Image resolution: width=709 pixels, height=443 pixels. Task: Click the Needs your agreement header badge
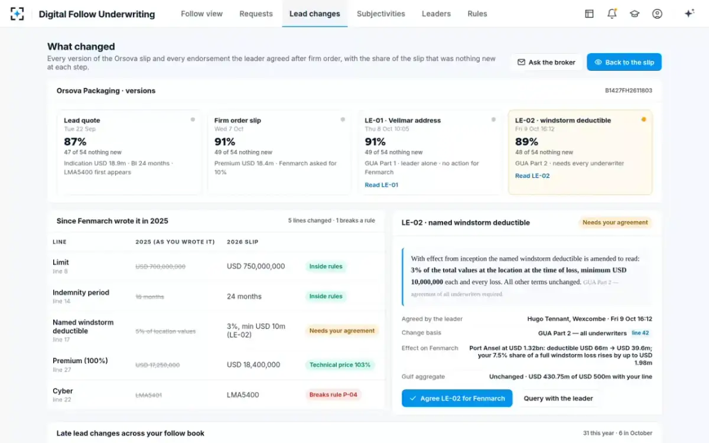(x=615, y=223)
